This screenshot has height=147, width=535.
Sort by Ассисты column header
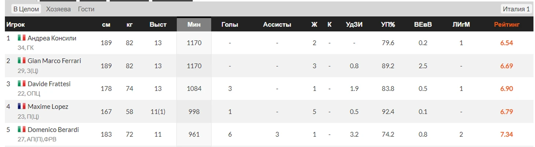[277, 25]
